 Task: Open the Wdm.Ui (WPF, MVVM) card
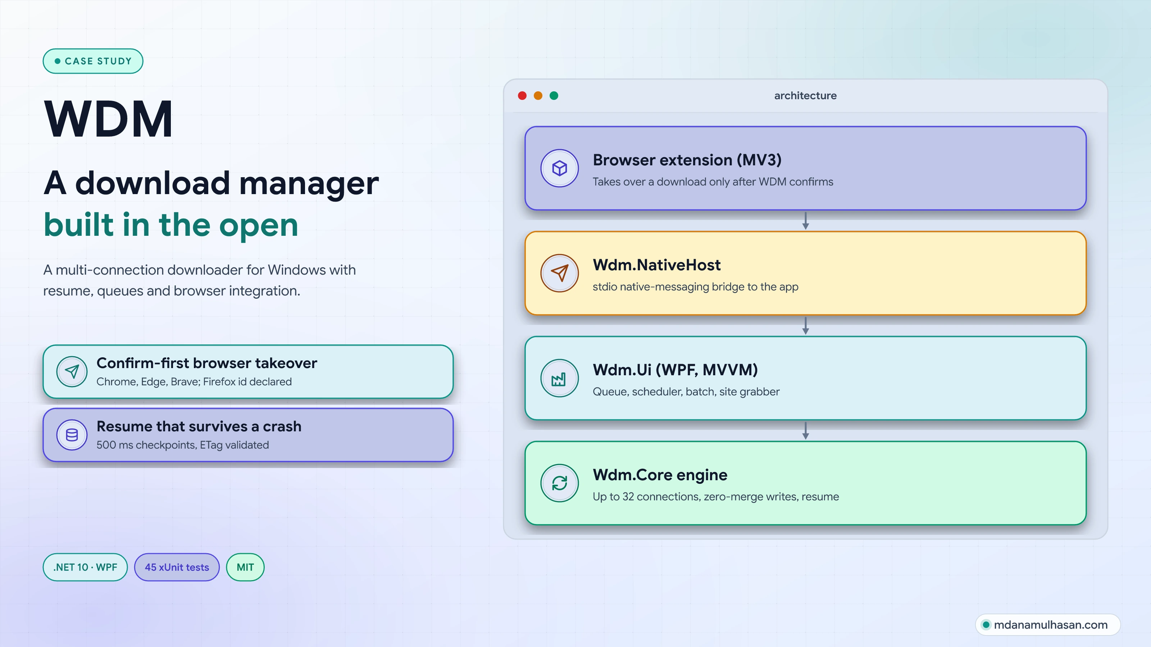[x=806, y=378]
